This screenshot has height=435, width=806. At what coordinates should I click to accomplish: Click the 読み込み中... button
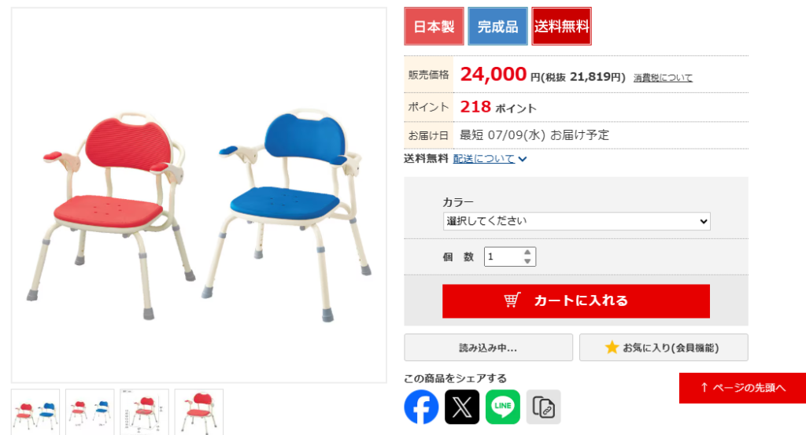[x=488, y=348]
